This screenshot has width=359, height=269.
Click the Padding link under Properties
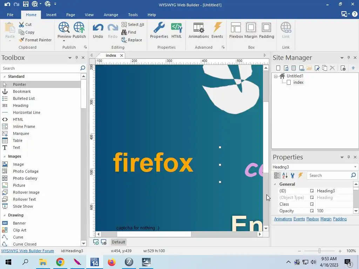(x=340, y=219)
